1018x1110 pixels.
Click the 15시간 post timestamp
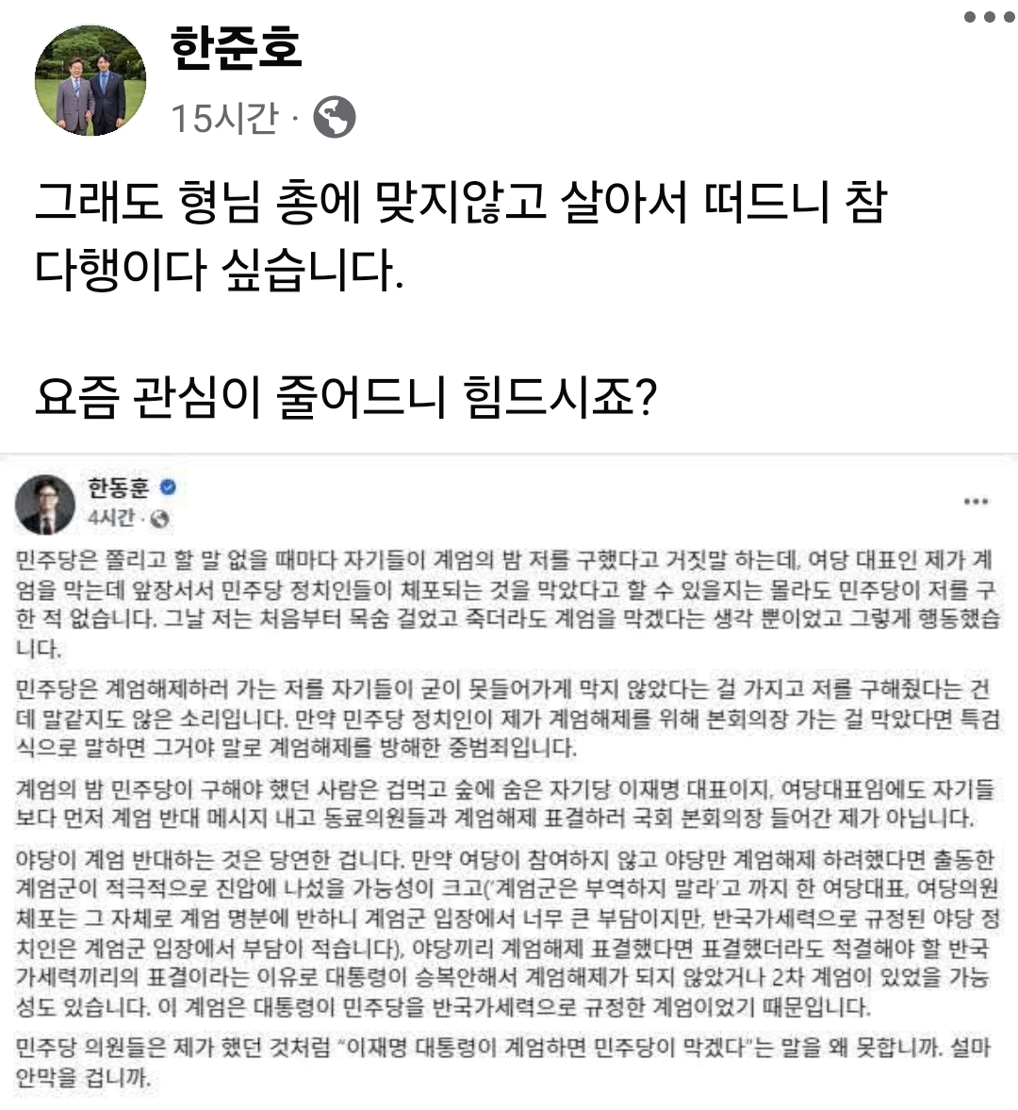(x=224, y=118)
